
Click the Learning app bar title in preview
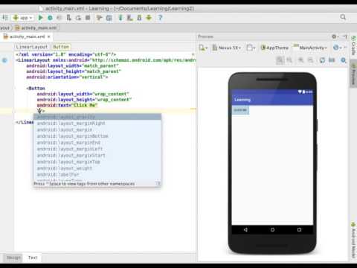(x=242, y=100)
